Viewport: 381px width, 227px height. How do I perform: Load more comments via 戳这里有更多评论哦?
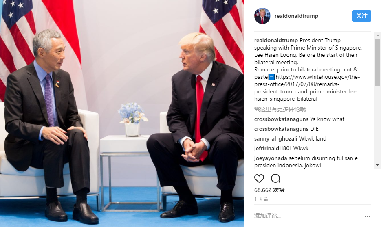(280, 109)
